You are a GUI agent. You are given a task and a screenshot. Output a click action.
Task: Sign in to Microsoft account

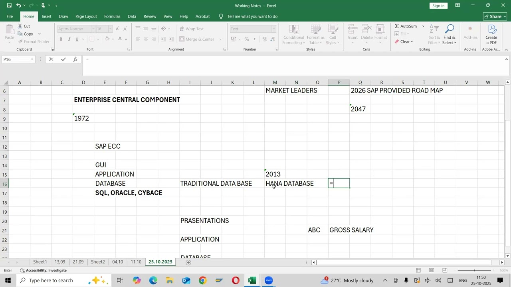coord(438,6)
